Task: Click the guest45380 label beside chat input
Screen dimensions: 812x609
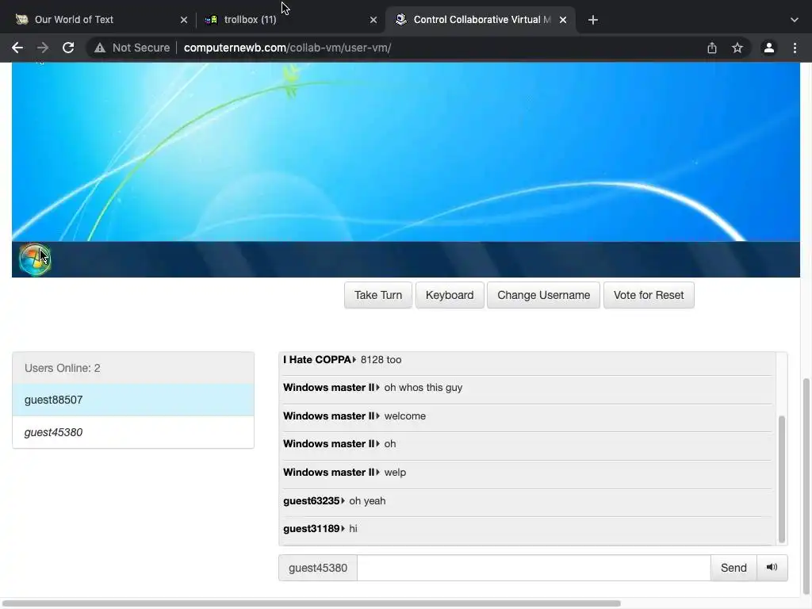Action: (318, 568)
